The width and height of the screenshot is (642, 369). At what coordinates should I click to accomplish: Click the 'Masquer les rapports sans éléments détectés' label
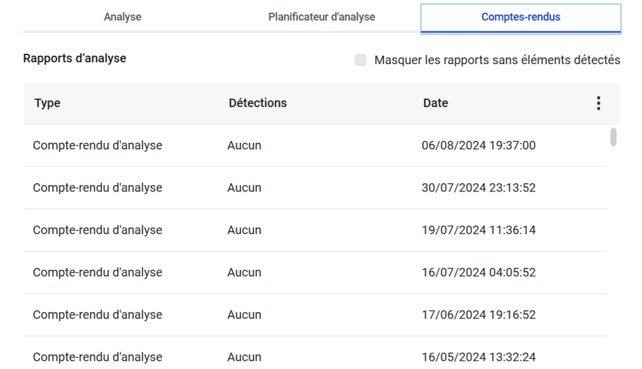pos(497,60)
